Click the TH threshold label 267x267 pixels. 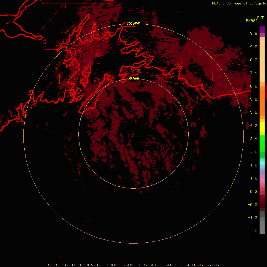click(255, 231)
